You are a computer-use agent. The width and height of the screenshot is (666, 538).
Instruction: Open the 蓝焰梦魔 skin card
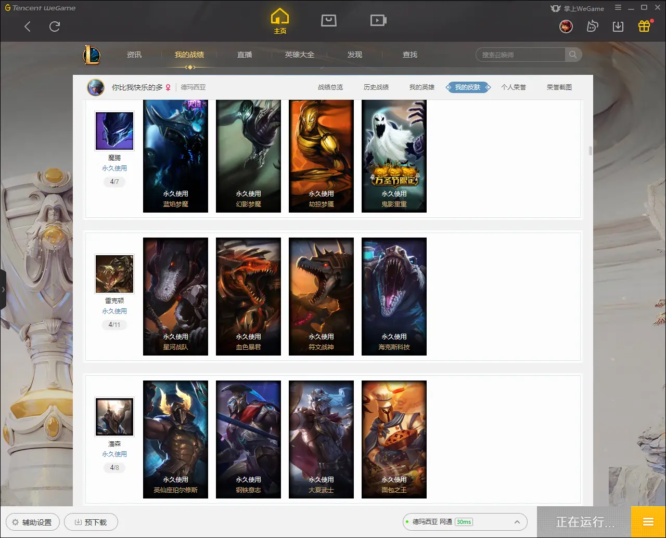coord(175,156)
